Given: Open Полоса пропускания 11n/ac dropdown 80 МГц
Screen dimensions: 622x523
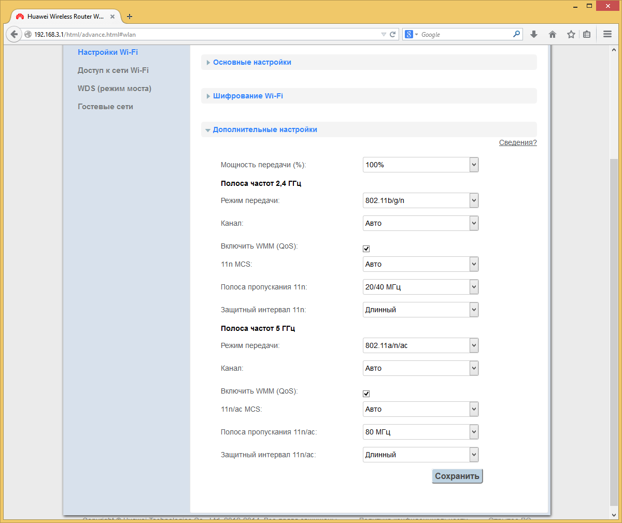Looking at the screenshot, I should (420, 432).
